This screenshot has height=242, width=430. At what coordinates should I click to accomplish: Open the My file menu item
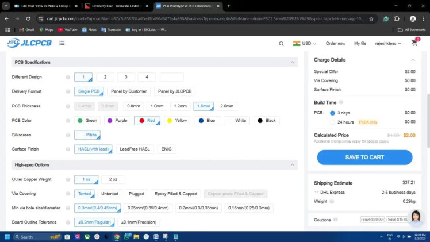pyautogui.click(x=360, y=43)
